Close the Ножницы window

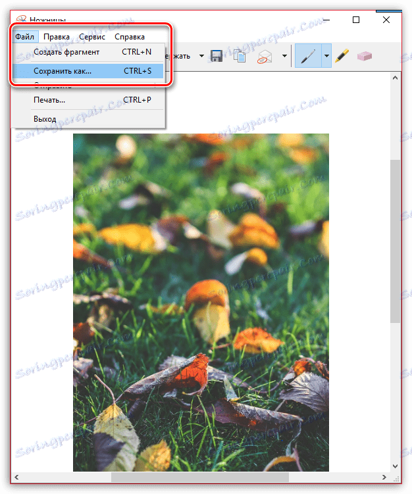pyautogui.click(x=386, y=20)
